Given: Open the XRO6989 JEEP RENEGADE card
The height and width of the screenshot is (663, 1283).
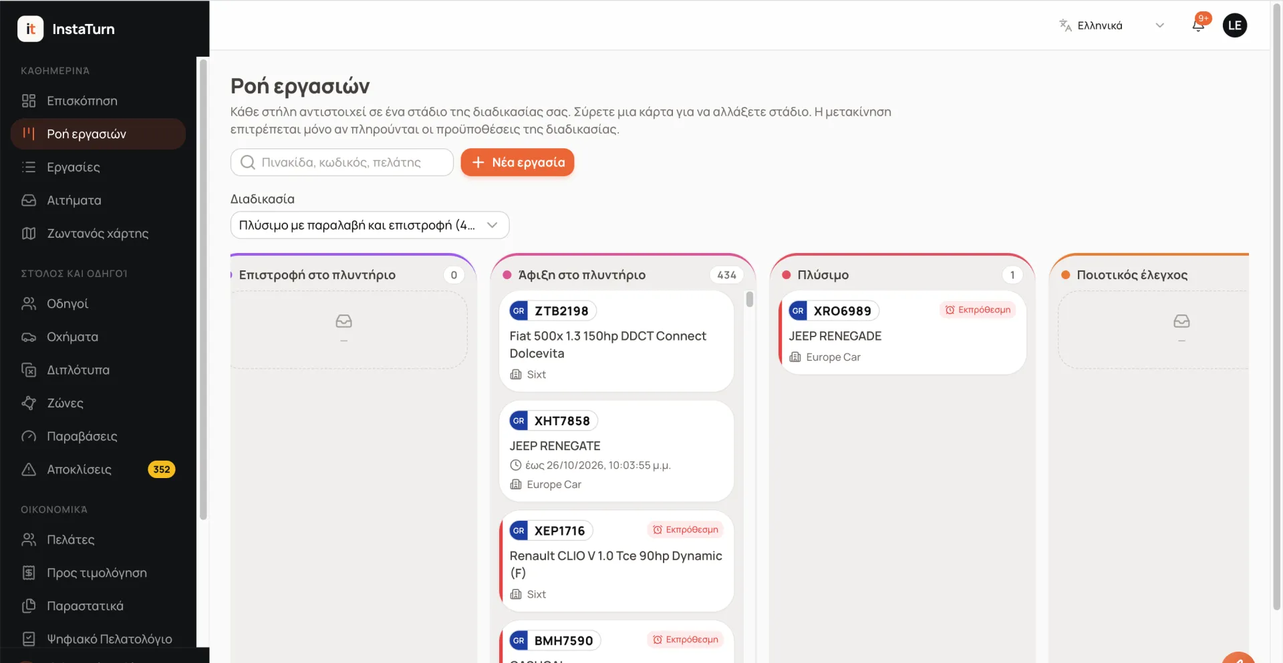Looking at the screenshot, I should (902, 333).
